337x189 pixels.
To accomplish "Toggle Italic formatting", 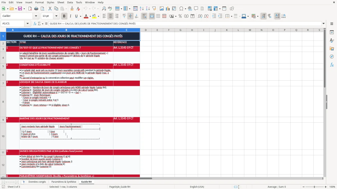I will (70, 16).
